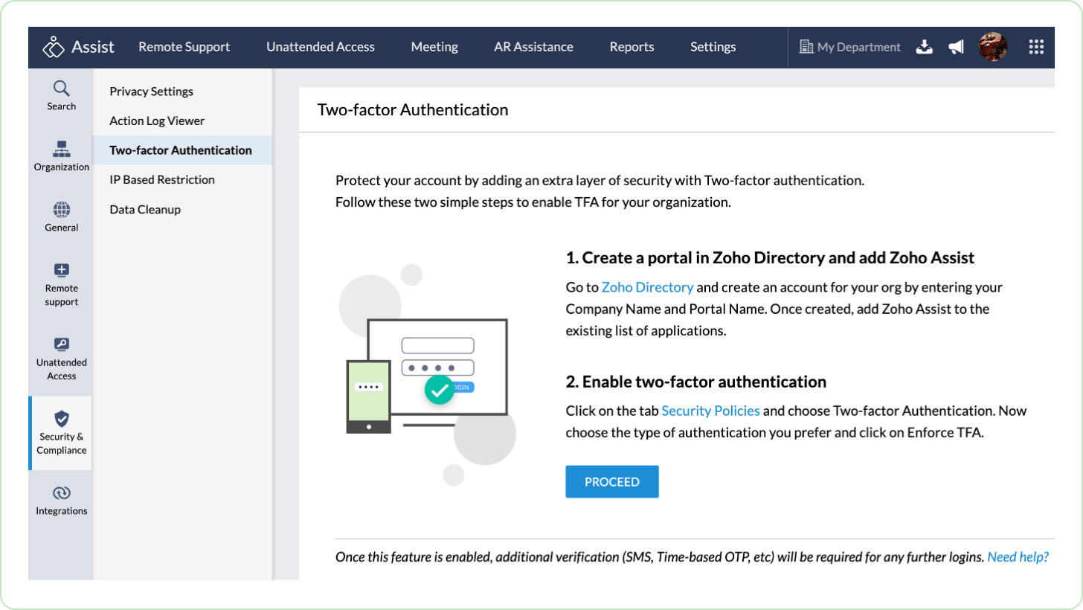Open the Unattended Access top menu
The width and height of the screenshot is (1083, 610).
[x=321, y=47]
